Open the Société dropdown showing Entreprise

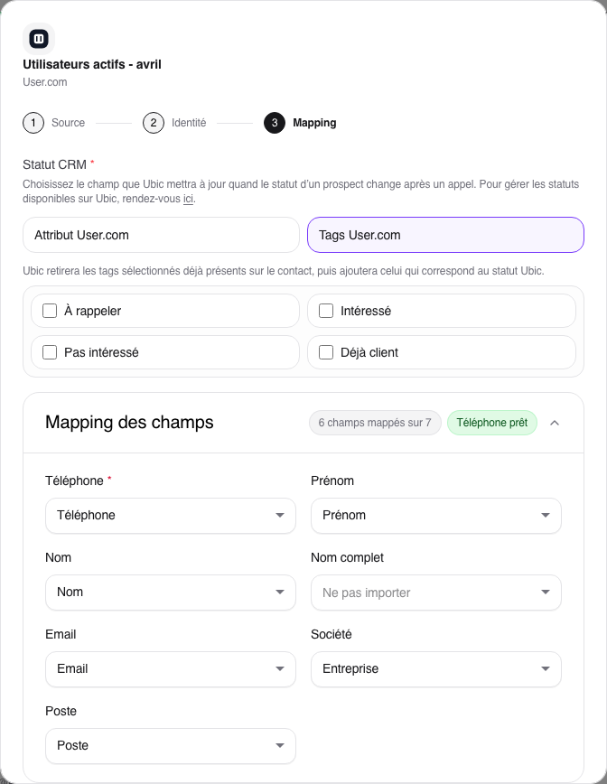coord(436,669)
